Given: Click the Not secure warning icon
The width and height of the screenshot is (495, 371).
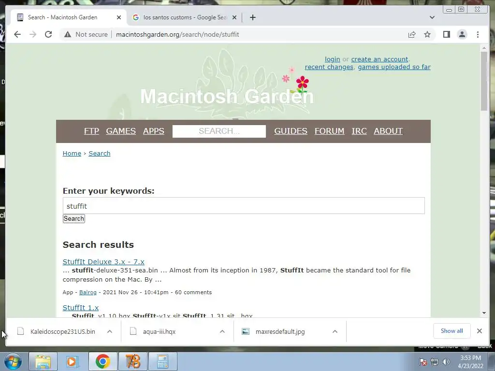Looking at the screenshot, I should point(68,34).
